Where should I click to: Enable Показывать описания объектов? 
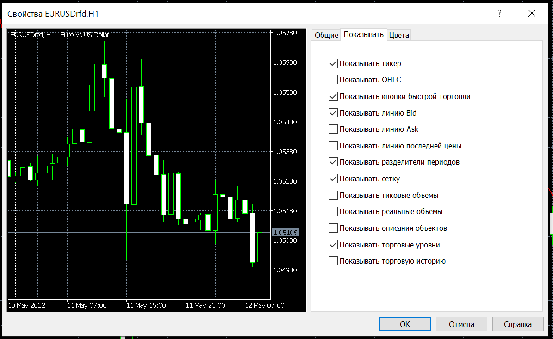[x=333, y=228]
